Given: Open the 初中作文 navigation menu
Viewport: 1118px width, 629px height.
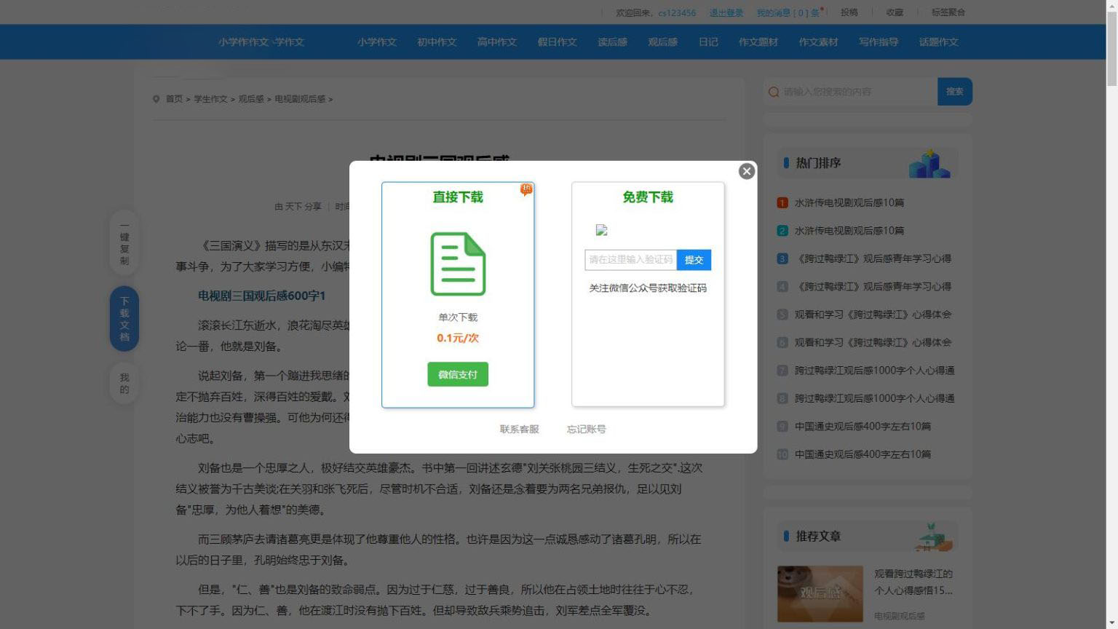Looking at the screenshot, I should [x=437, y=42].
